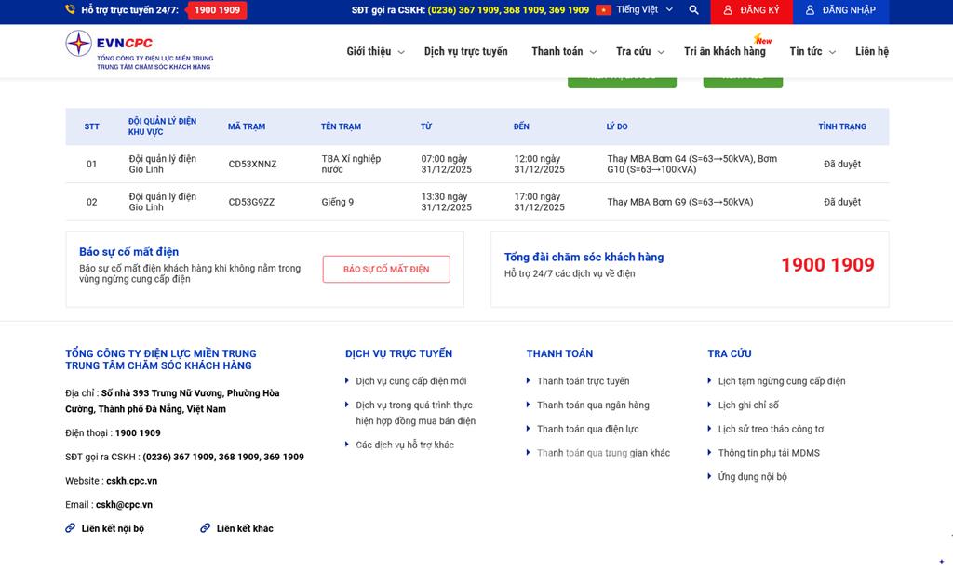Image resolution: width=953 pixels, height=571 pixels.
Task: Open Thanh toán qua ngân hàng footer link
Action: (593, 405)
